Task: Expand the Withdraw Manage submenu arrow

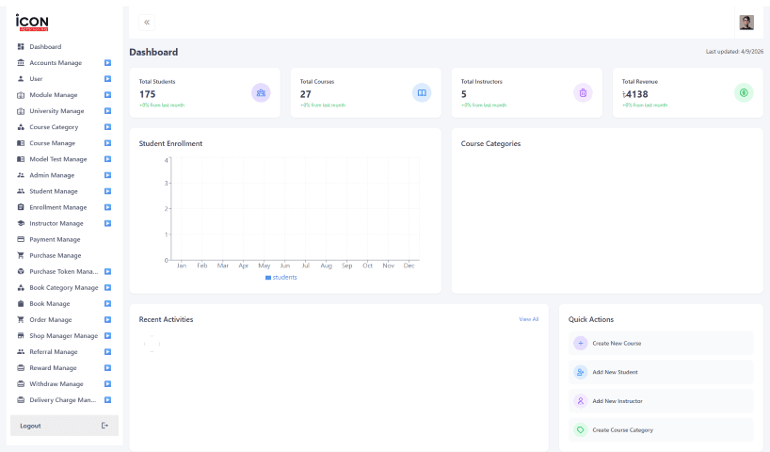Action: click(x=107, y=383)
